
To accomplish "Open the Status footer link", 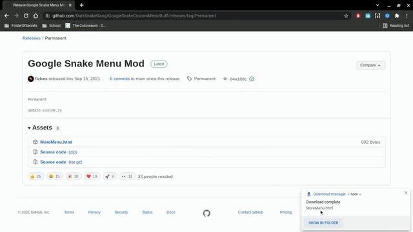I will coord(147,212).
